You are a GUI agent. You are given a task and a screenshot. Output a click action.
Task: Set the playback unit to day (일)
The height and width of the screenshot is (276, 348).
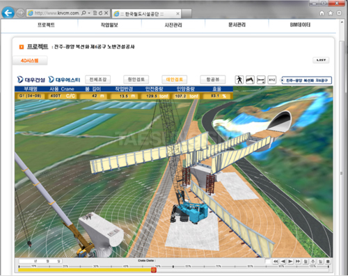(320, 261)
